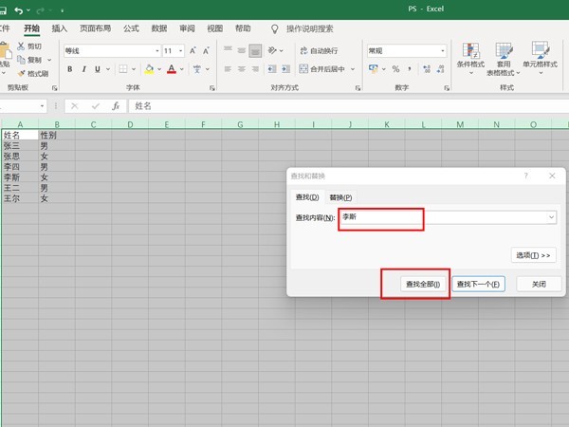This screenshot has height=427, width=569.
Task: Toggle Wrap Text (自动换行)
Action: click(318, 50)
